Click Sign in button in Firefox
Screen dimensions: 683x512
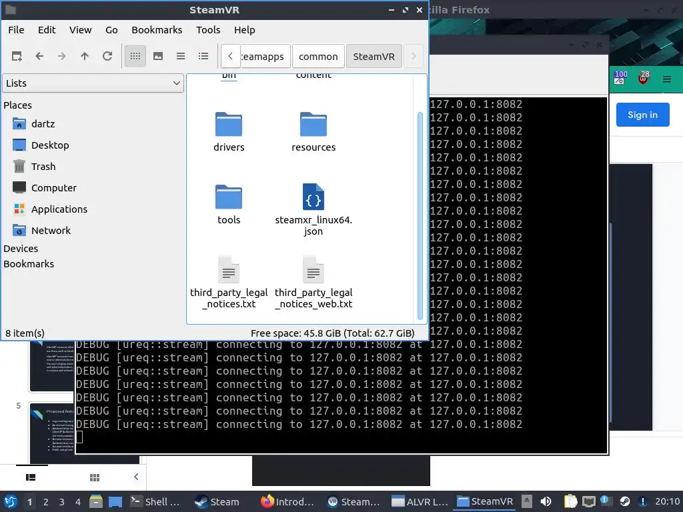(x=642, y=115)
